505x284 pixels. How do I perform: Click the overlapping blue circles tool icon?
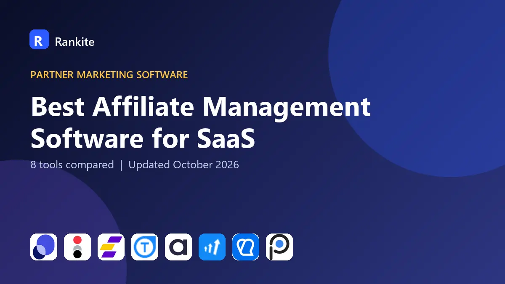[44, 247]
